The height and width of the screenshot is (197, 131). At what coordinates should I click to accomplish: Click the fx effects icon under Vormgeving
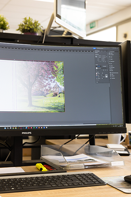(x=97, y=80)
